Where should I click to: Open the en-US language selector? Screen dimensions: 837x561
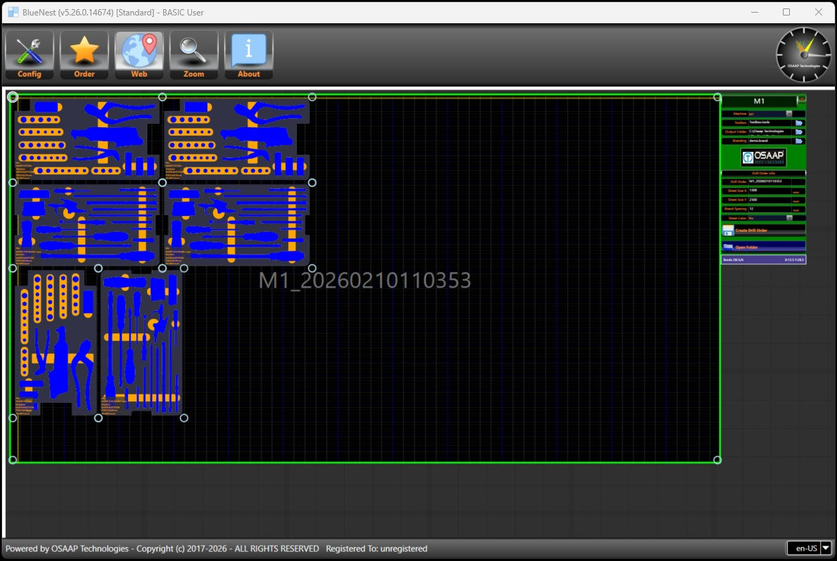tap(826, 548)
